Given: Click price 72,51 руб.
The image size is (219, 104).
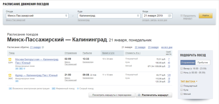Looking at the screenshot, I should coord(161,59).
